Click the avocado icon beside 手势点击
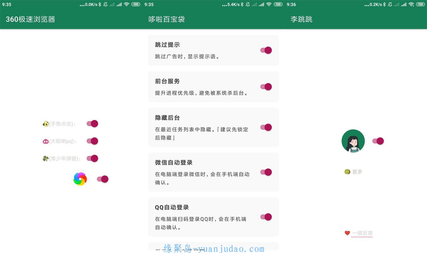The image size is (427, 253). (46, 124)
